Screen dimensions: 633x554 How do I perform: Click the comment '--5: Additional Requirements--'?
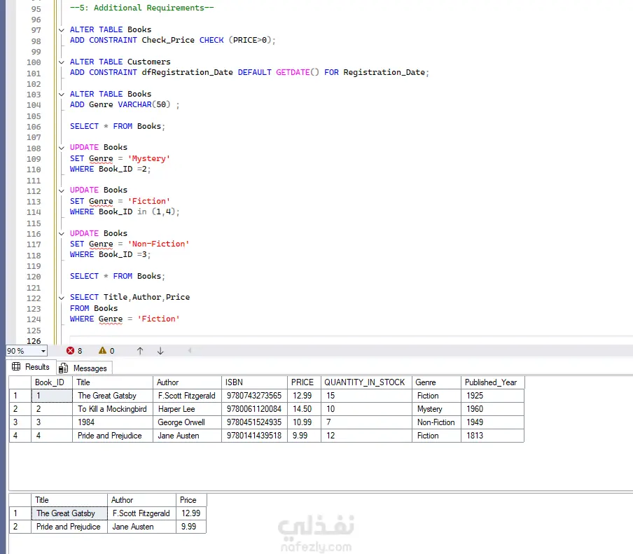(x=141, y=8)
